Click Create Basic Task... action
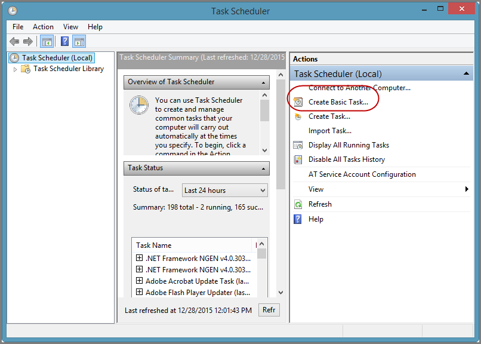 click(338, 102)
